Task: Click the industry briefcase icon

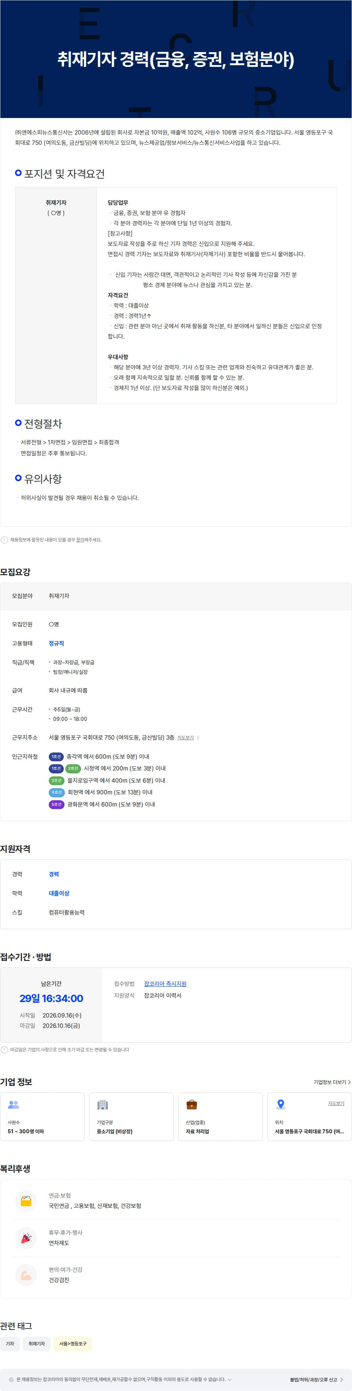Action: click(192, 1104)
